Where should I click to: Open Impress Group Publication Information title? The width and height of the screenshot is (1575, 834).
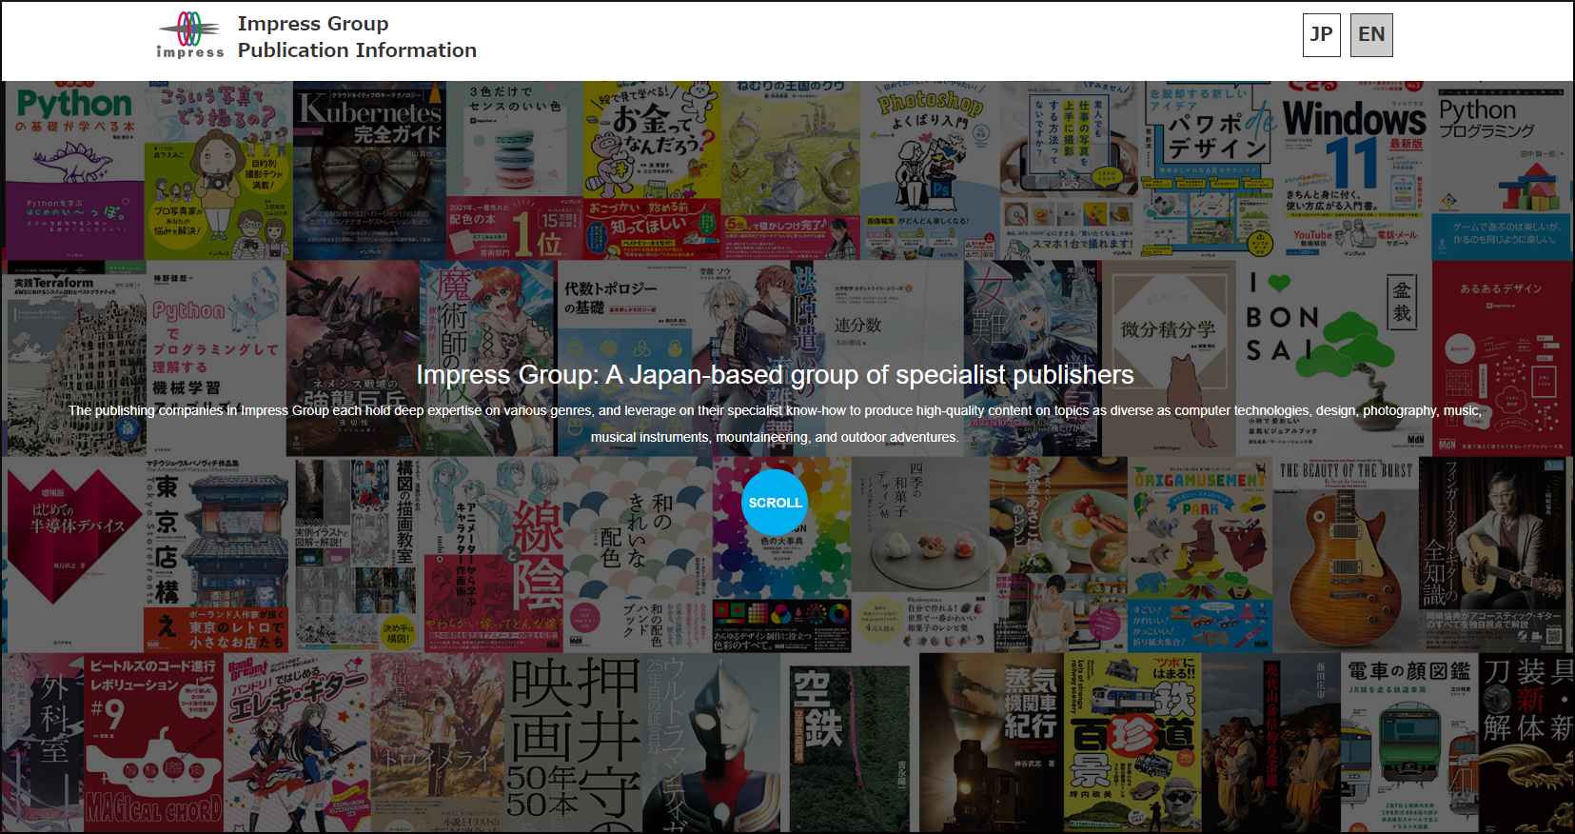[357, 37]
